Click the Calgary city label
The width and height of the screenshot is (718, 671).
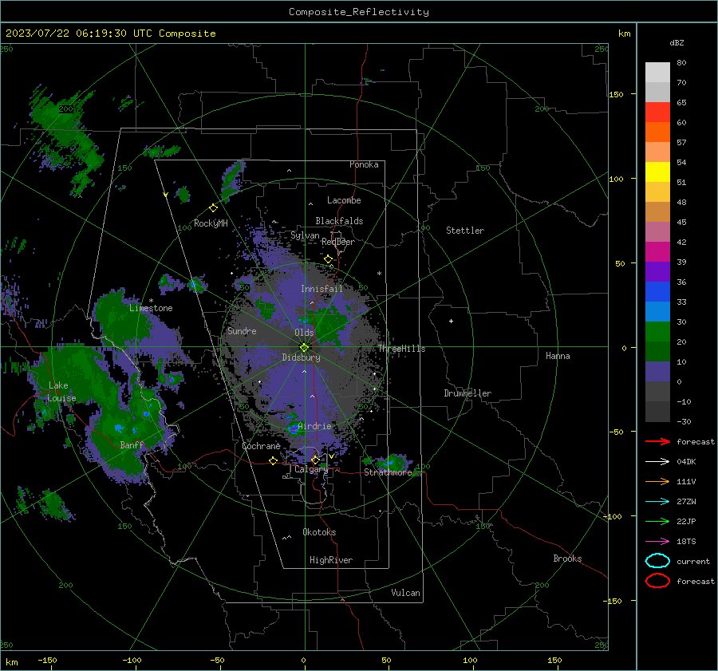point(311,469)
